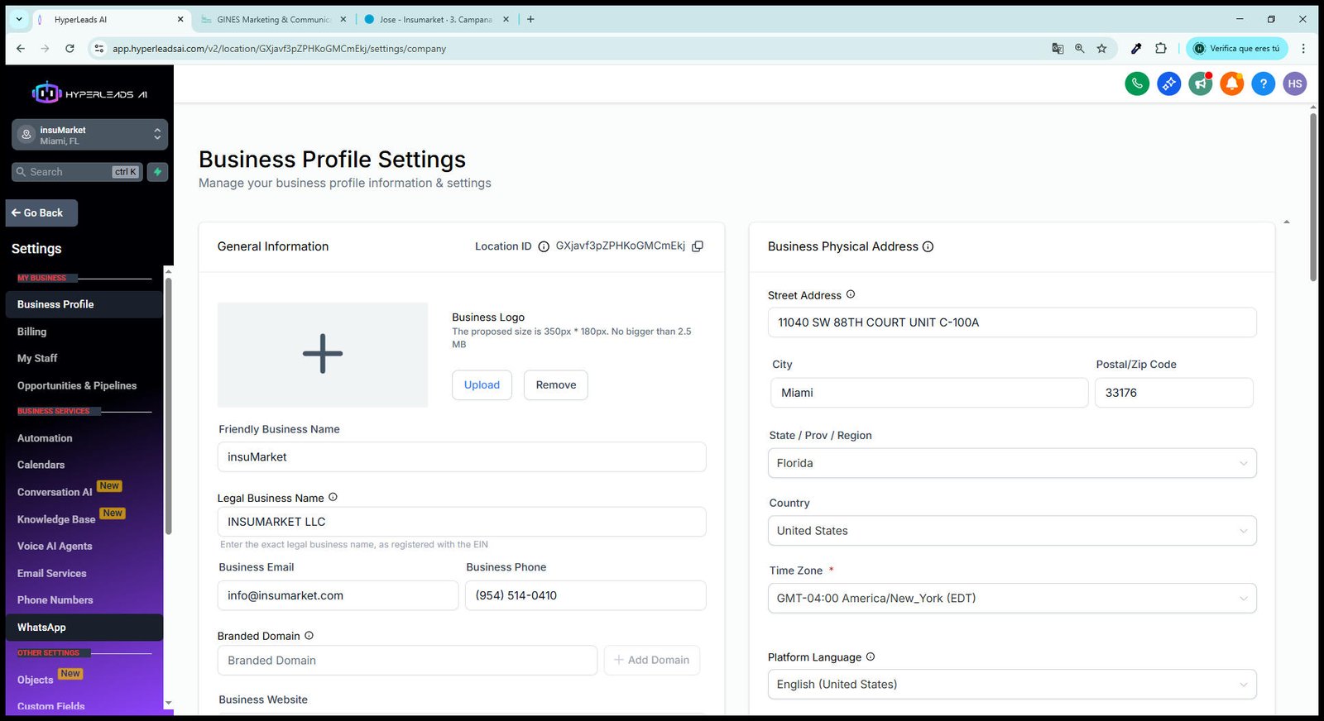Viewport: 1324px width, 721px height.
Task: Copy the Location ID with the copy icon
Action: (698, 246)
